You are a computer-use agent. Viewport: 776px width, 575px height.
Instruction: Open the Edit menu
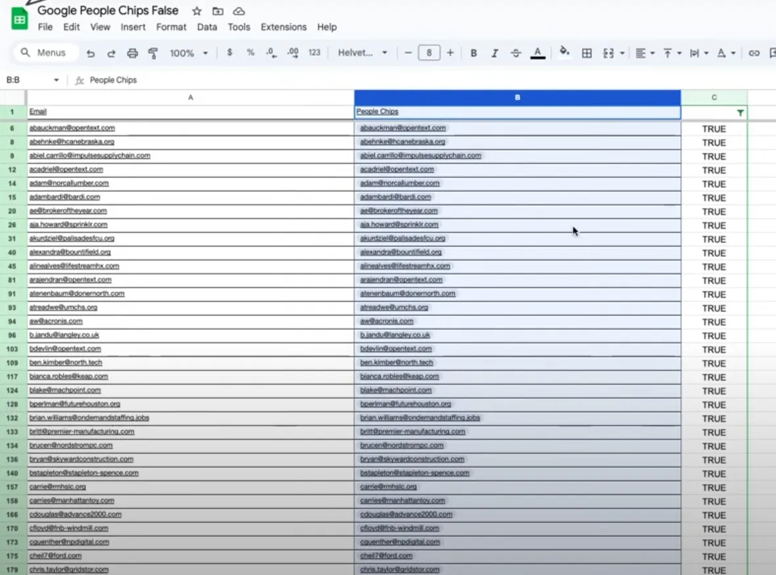tap(72, 27)
